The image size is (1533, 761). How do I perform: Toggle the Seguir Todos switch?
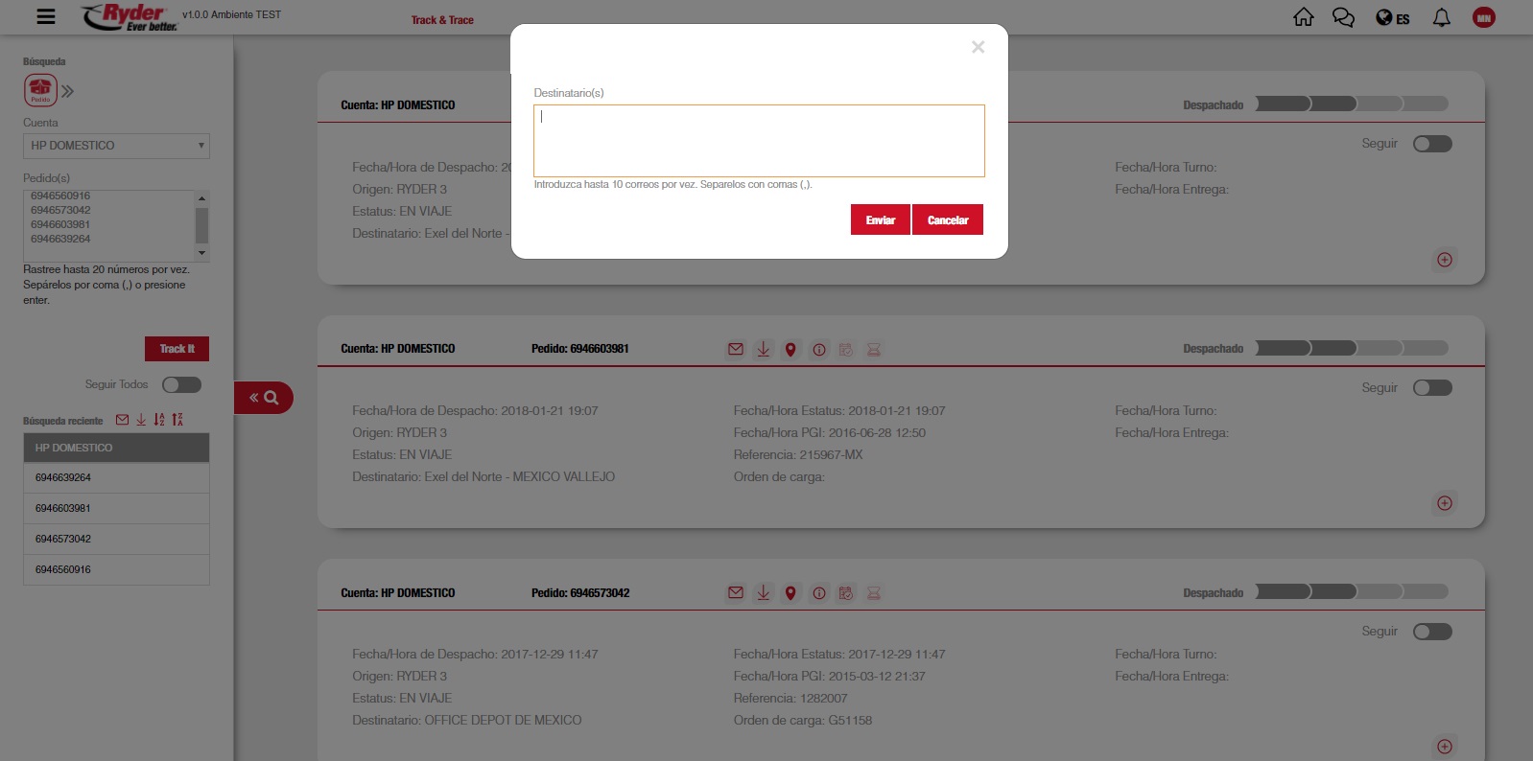(x=181, y=384)
